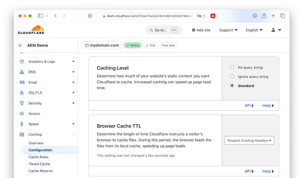Click the Go to... search field
The width and height of the screenshot is (302, 178).
tap(164, 30)
